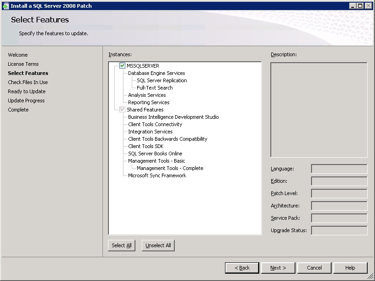
Task: Click the Select All button
Action: coord(122,245)
